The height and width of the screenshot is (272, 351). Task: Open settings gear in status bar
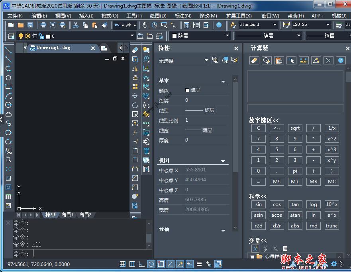(334, 264)
